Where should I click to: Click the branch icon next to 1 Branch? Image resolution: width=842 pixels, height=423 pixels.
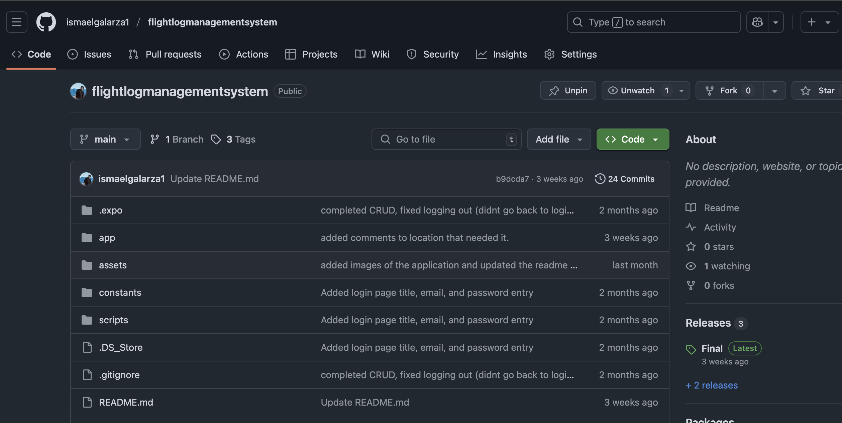[154, 139]
